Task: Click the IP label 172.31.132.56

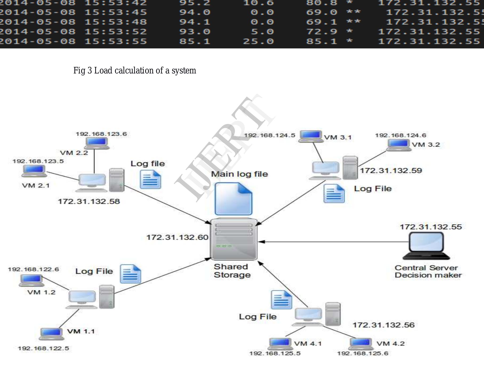Action: (384, 325)
